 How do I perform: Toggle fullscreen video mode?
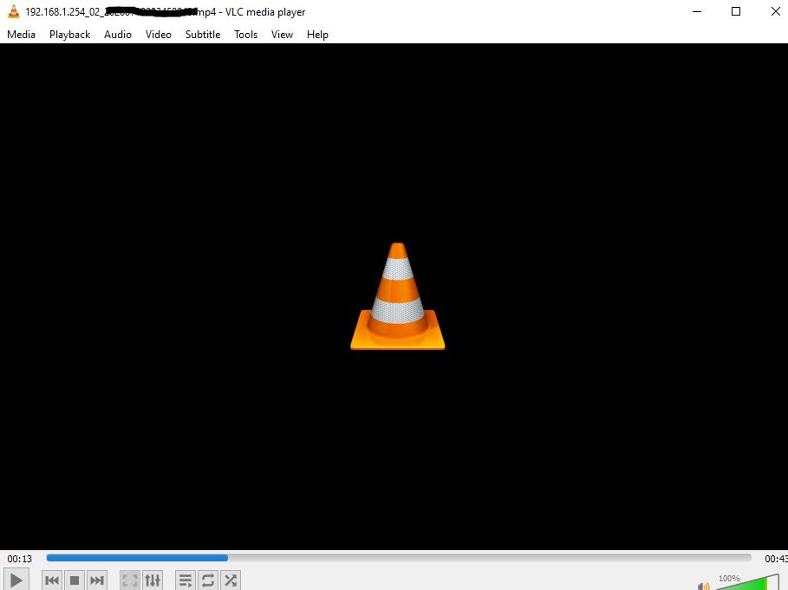[x=130, y=580]
